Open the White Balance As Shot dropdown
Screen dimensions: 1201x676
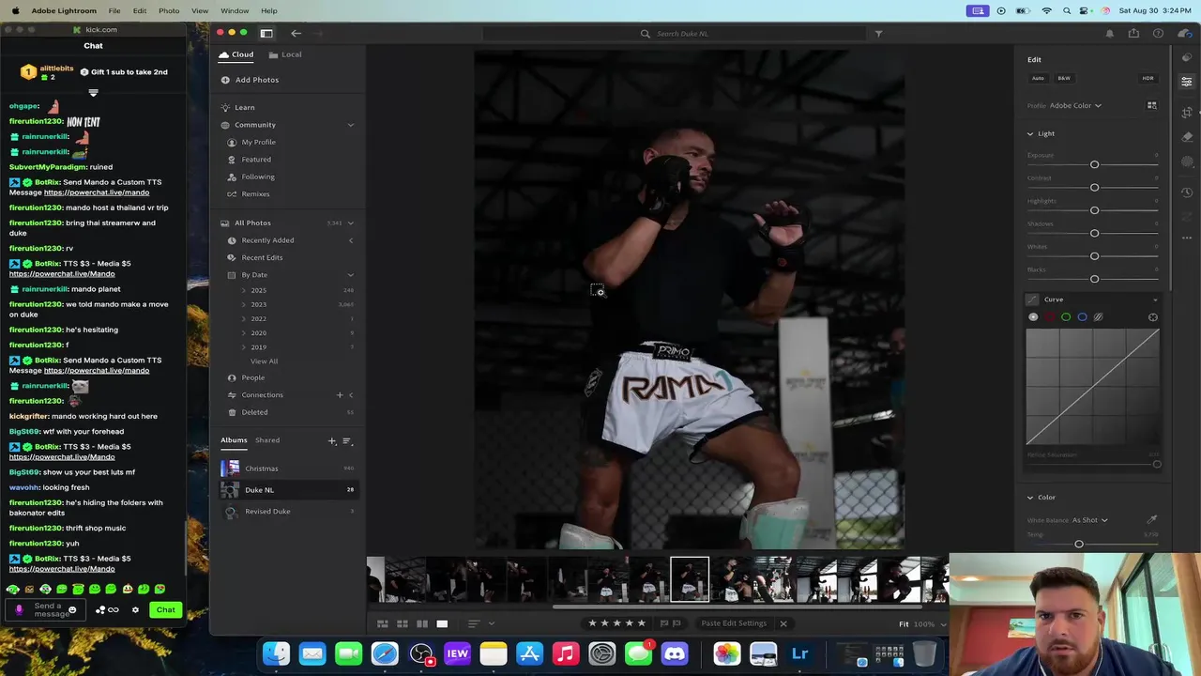coord(1090,520)
